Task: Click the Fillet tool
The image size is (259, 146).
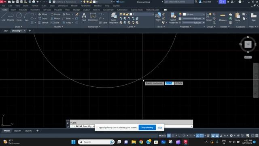Action: tap(67, 18)
